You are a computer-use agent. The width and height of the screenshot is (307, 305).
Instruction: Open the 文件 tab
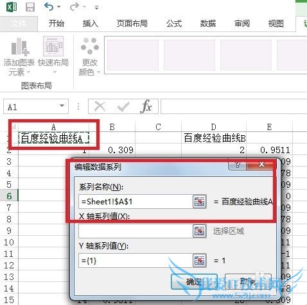coord(19,24)
